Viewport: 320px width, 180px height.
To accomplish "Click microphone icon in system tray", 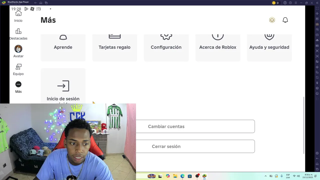I will (282, 176).
